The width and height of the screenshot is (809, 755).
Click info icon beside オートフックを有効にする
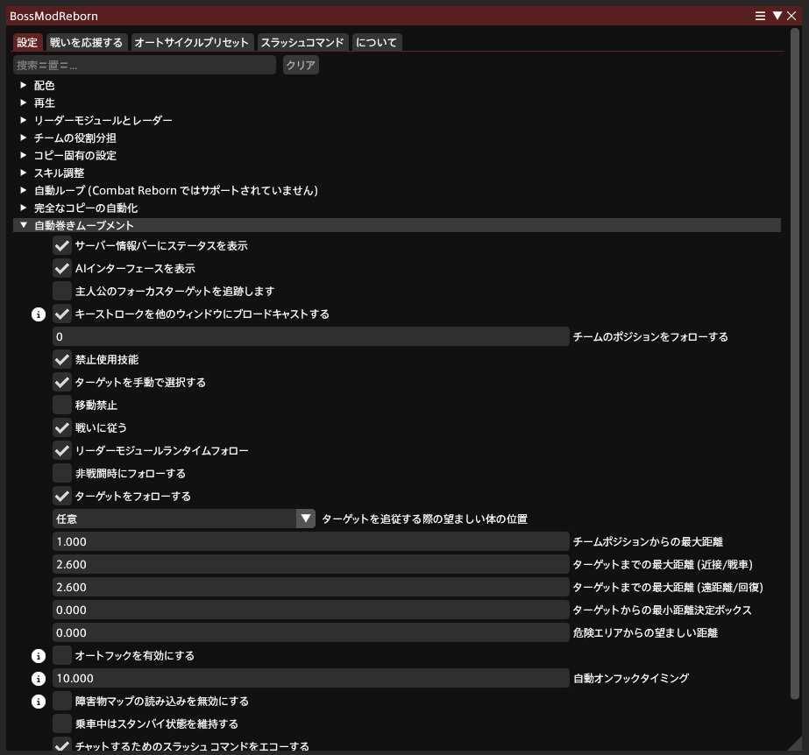39,655
